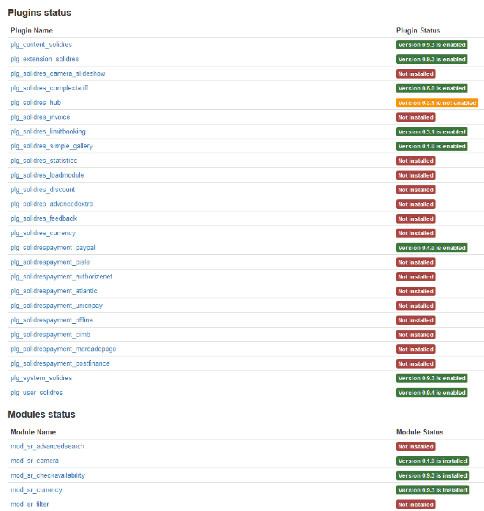Click the plg_solidres_limitbooking link
The height and width of the screenshot is (511, 484).
tap(48, 132)
